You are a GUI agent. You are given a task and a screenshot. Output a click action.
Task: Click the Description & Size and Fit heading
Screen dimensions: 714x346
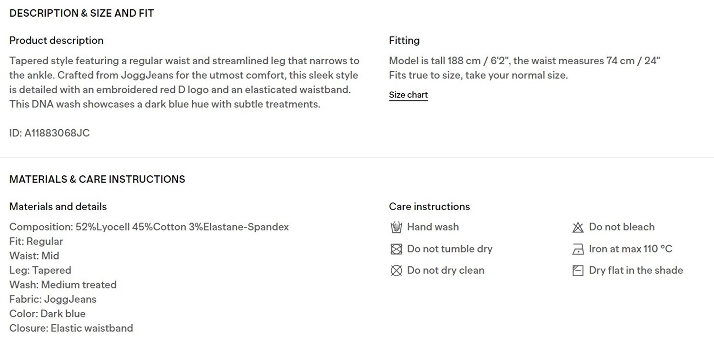tap(82, 13)
